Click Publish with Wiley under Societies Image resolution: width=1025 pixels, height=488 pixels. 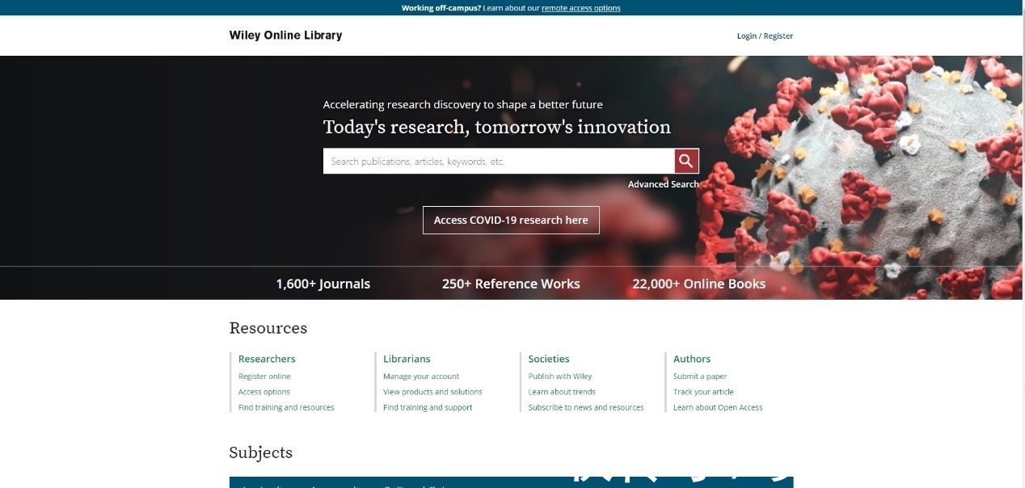pyautogui.click(x=560, y=377)
